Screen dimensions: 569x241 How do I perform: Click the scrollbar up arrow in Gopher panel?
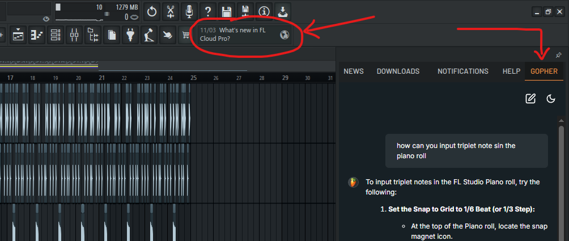(562, 120)
